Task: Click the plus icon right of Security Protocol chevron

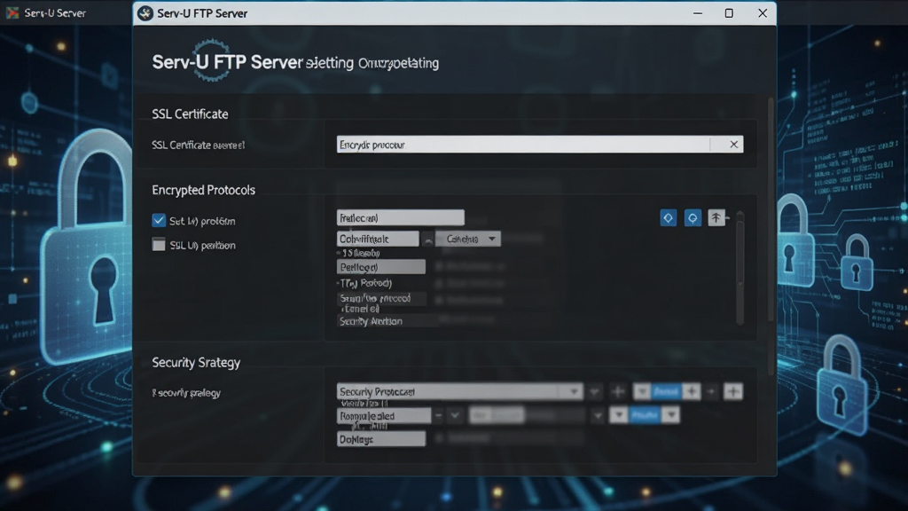Action: point(618,391)
